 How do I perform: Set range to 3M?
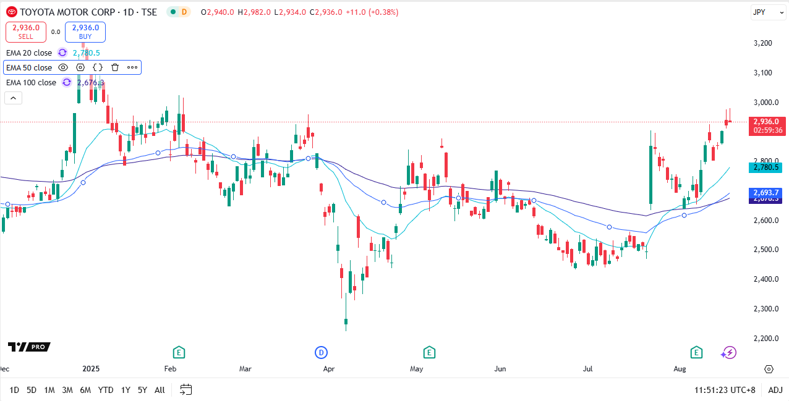(x=67, y=390)
